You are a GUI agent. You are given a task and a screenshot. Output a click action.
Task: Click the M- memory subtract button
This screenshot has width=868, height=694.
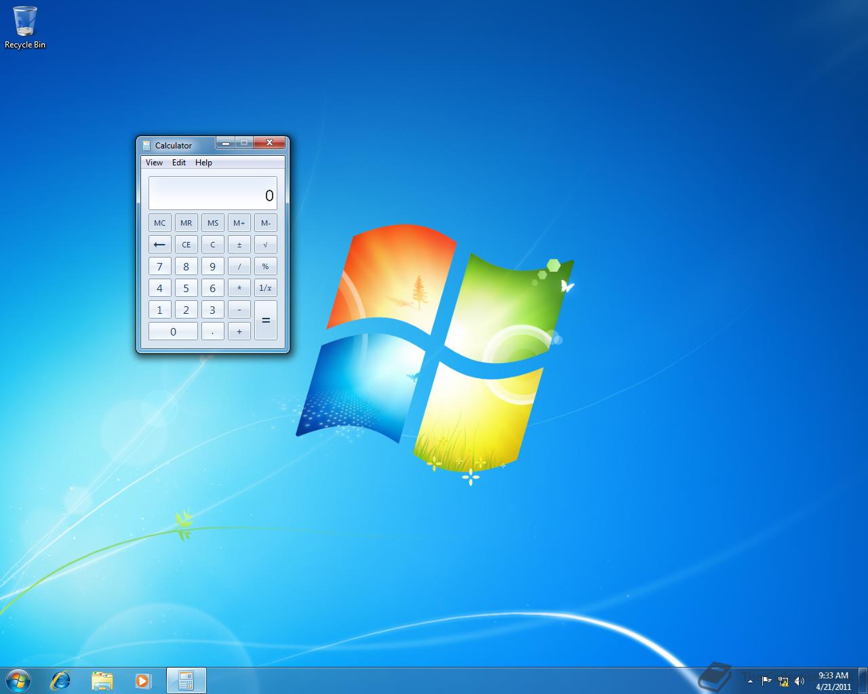[x=266, y=223]
